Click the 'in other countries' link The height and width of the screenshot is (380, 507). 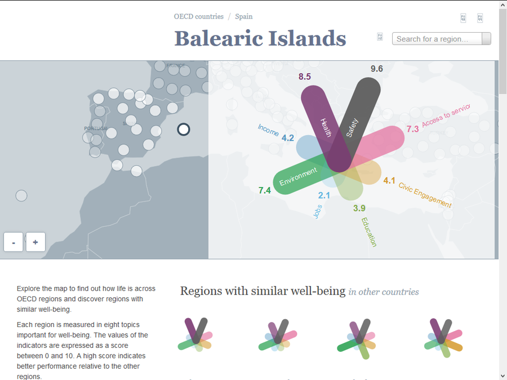click(384, 292)
